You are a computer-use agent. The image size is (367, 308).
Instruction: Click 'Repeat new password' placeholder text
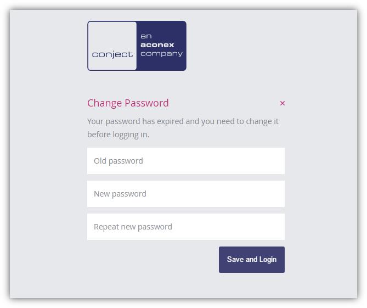pos(133,227)
